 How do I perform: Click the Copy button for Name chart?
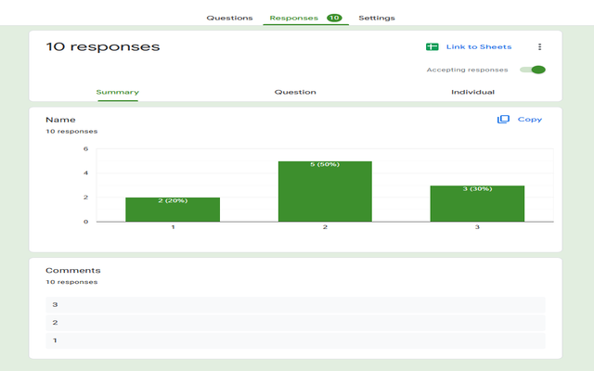point(530,120)
